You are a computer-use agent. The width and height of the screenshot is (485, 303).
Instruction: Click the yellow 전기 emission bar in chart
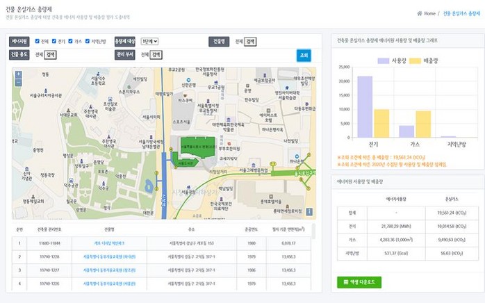[381, 124]
